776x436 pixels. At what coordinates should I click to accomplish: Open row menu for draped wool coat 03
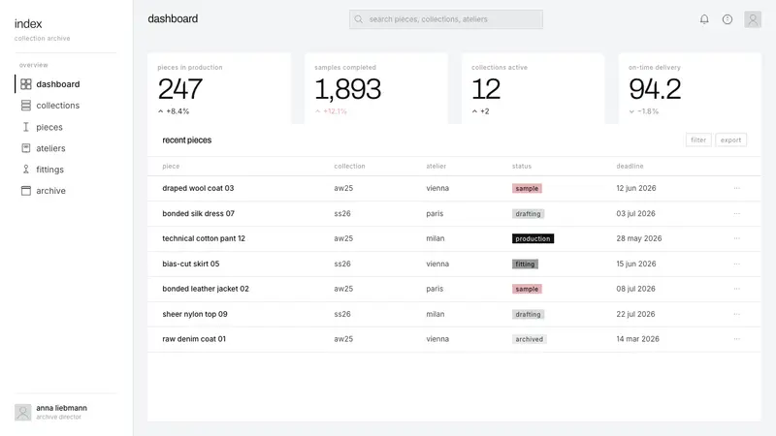coord(737,188)
